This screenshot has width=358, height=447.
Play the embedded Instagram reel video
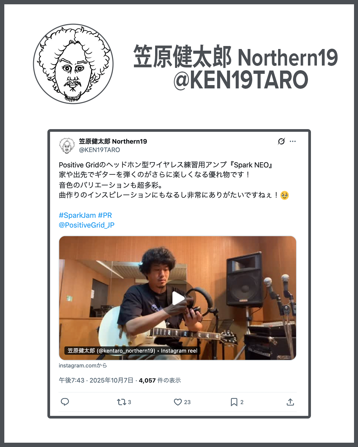click(178, 298)
